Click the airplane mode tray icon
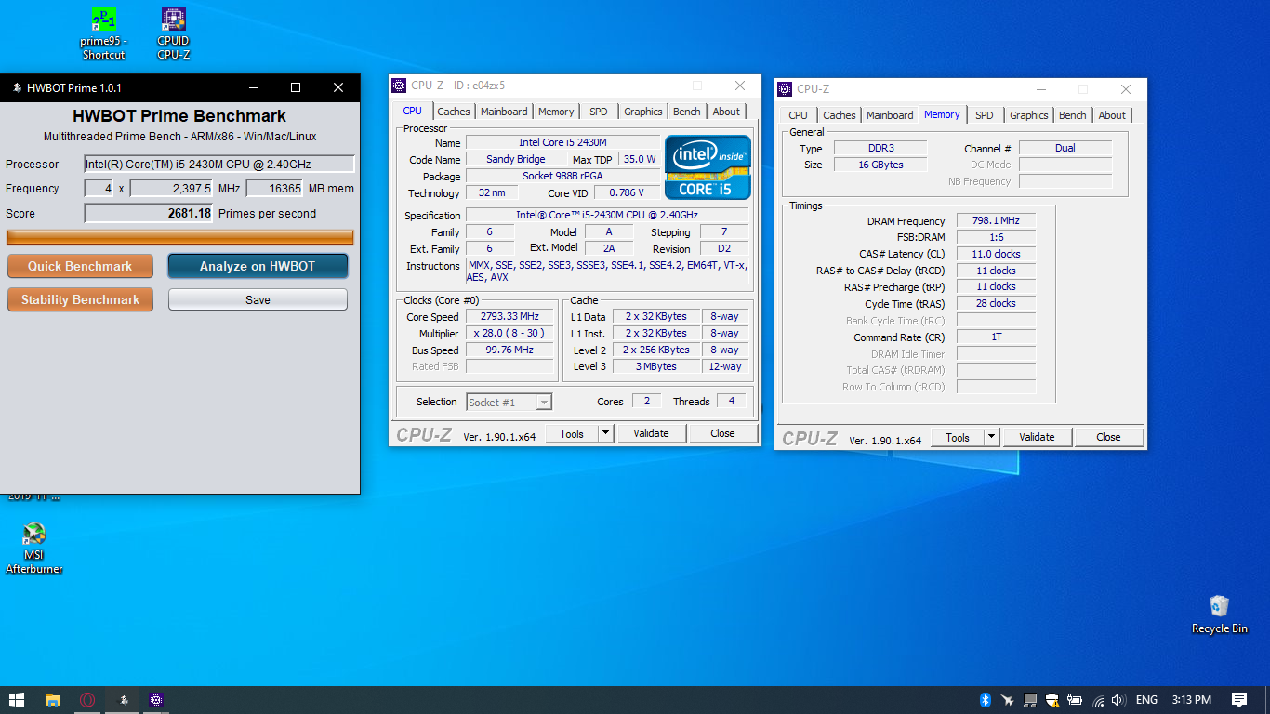The width and height of the screenshot is (1270, 714). point(1008,700)
